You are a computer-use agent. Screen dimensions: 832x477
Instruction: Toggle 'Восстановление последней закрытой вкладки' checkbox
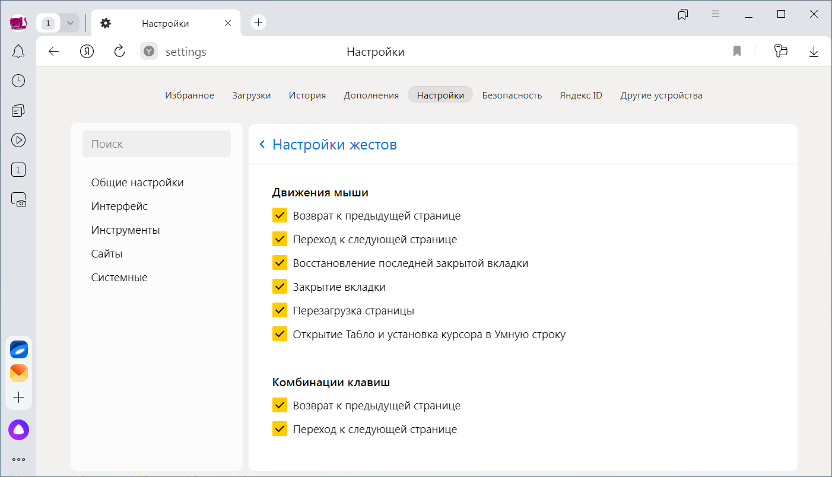(280, 263)
